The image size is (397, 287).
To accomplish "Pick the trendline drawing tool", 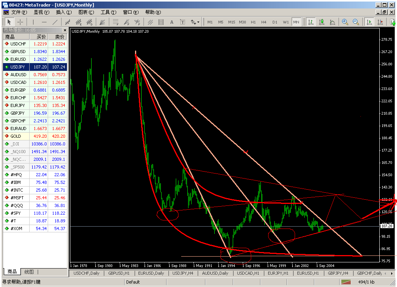I will (54, 22).
